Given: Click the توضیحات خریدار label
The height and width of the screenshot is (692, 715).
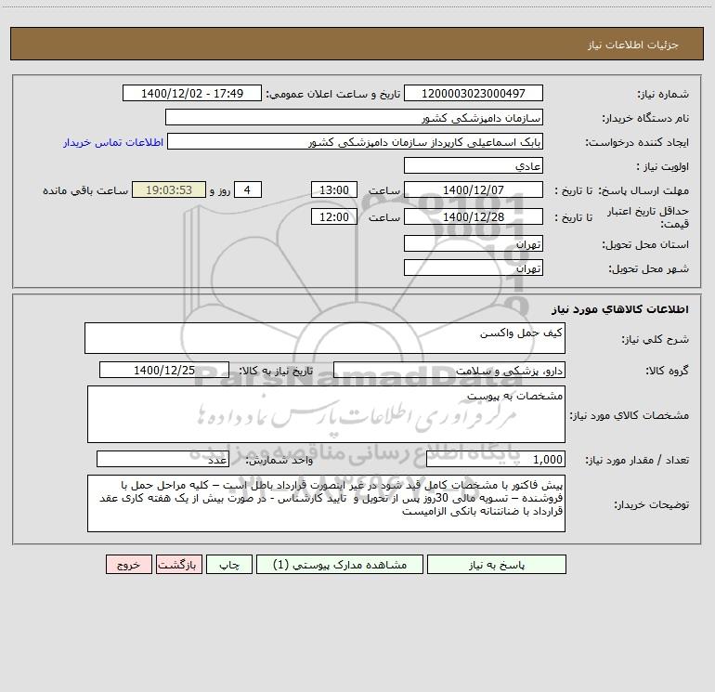Looking at the screenshot, I should click(x=652, y=504).
